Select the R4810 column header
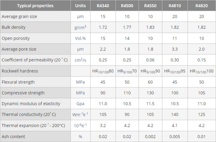This screenshot has width=216, height=142. (x=175, y=6)
